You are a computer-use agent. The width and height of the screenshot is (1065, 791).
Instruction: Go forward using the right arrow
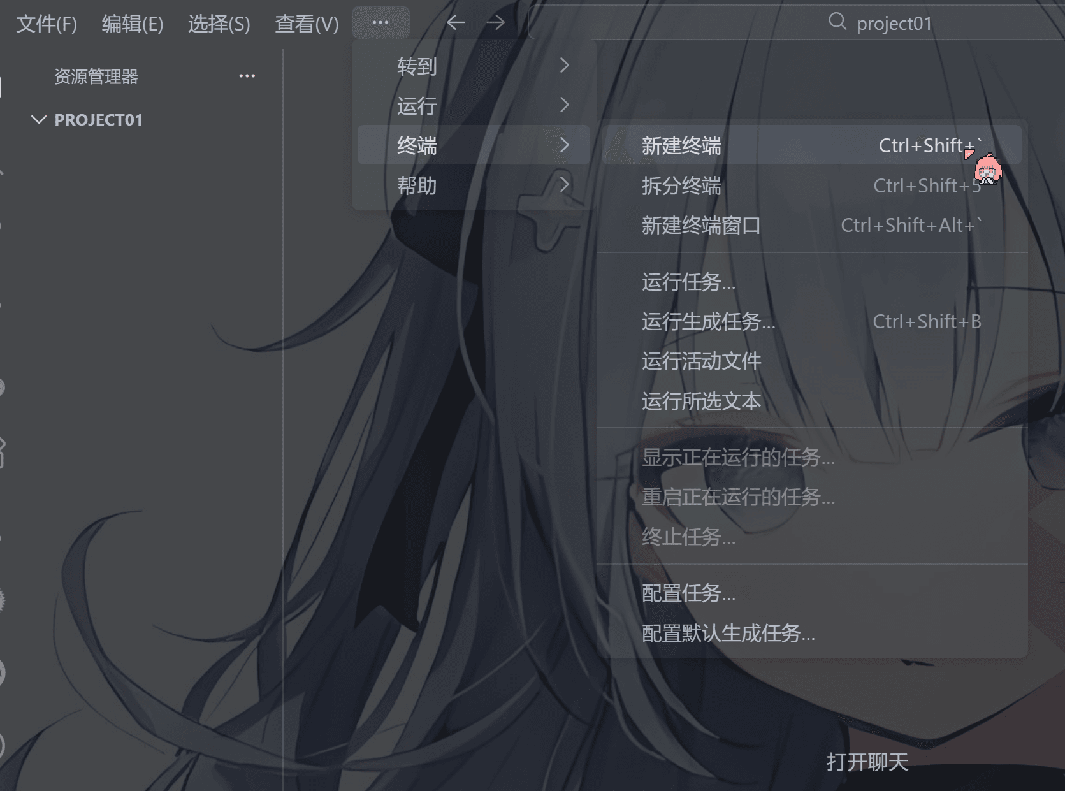pos(495,23)
